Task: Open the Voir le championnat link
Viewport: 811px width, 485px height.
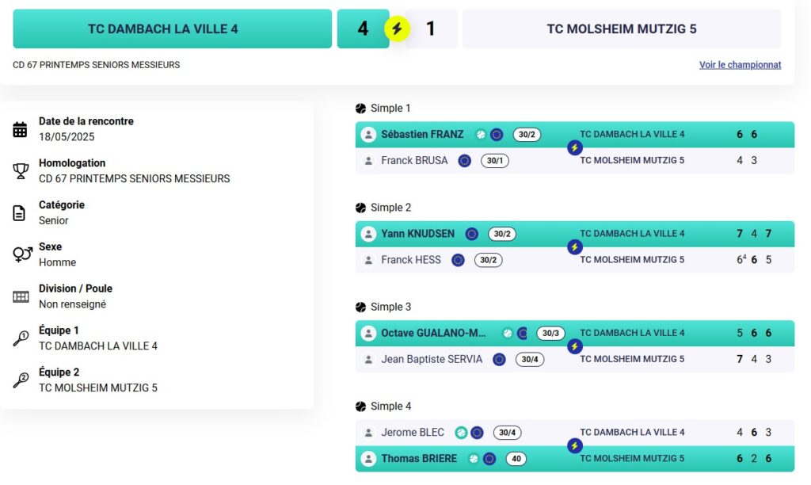Action: pos(740,65)
